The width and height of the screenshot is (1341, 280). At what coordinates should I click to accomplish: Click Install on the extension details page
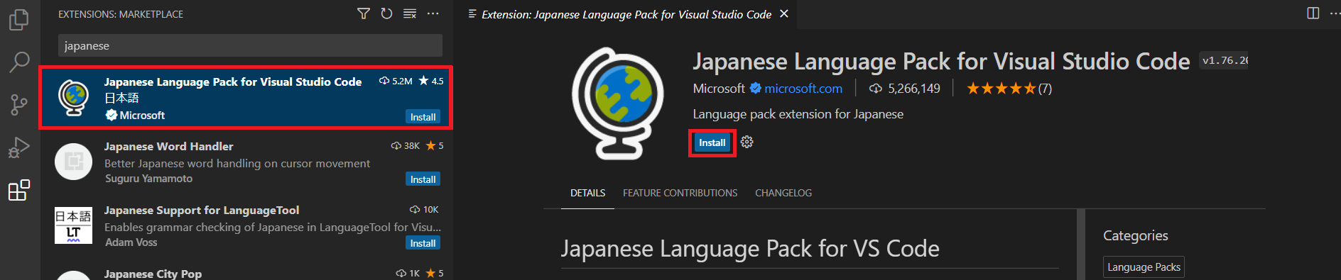click(712, 142)
